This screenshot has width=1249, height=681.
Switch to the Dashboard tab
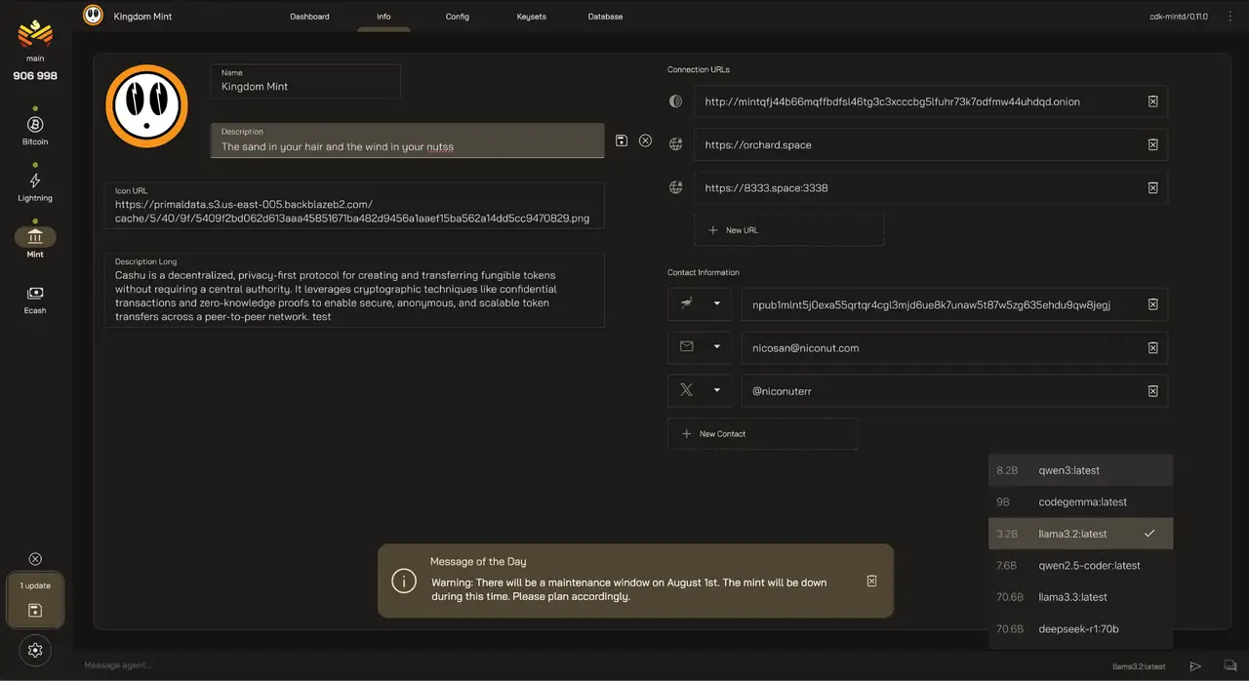[309, 17]
